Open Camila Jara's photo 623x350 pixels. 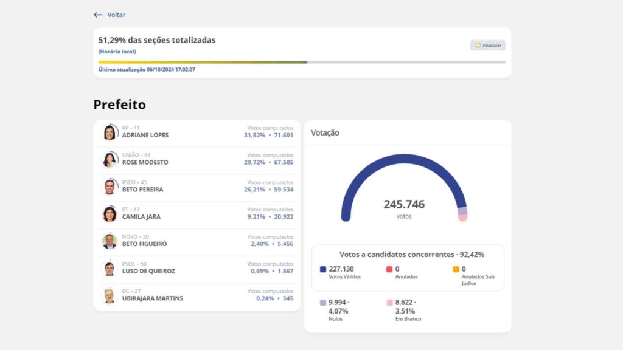click(x=110, y=214)
